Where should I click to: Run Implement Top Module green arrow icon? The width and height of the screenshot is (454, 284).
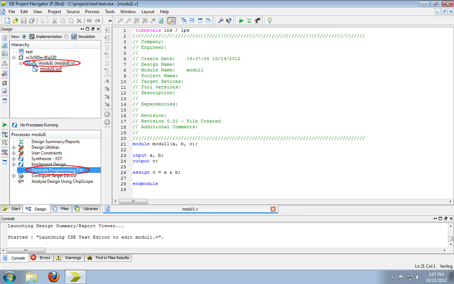(x=241, y=21)
